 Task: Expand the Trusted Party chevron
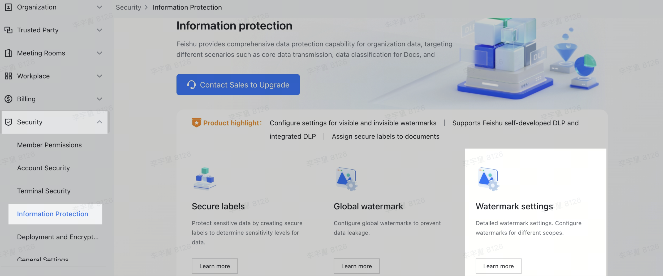pyautogui.click(x=100, y=30)
